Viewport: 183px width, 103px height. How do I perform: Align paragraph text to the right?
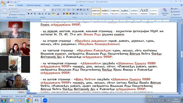point(70,14)
